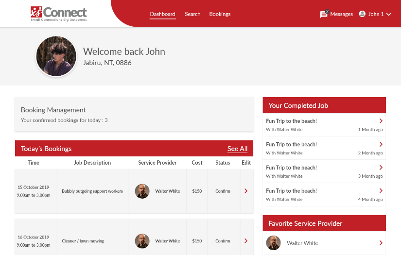401x255 pixels.
Task: Open completed job from 3 Month ago
Action: [x=381, y=168]
